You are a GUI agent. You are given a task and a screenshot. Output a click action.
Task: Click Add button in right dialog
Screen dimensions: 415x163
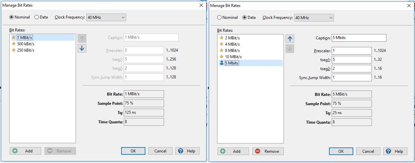click(x=233, y=151)
